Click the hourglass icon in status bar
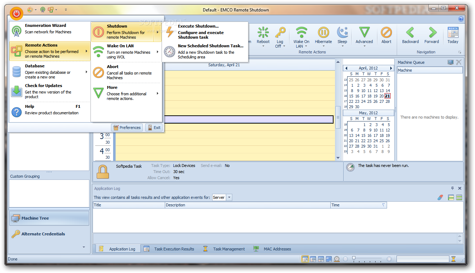This screenshot has height=273, width=475. click(x=453, y=259)
